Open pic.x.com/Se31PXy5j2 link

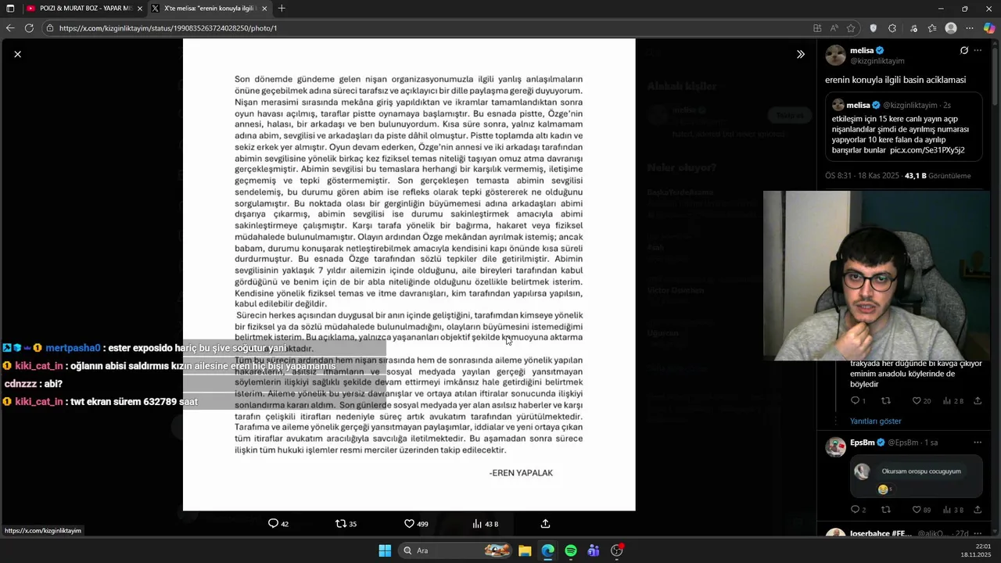coord(927,150)
